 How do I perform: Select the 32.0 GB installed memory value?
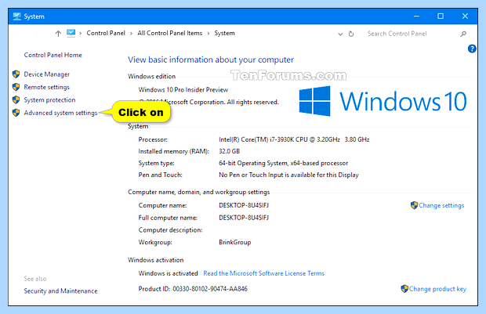230,151
